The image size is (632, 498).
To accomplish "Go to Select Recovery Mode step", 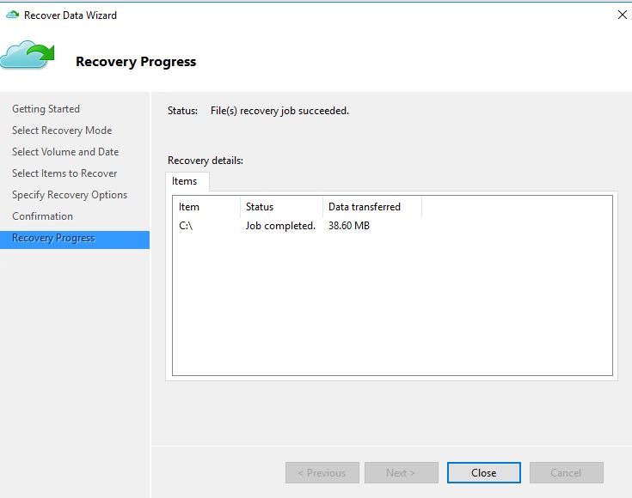I will pos(62,131).
